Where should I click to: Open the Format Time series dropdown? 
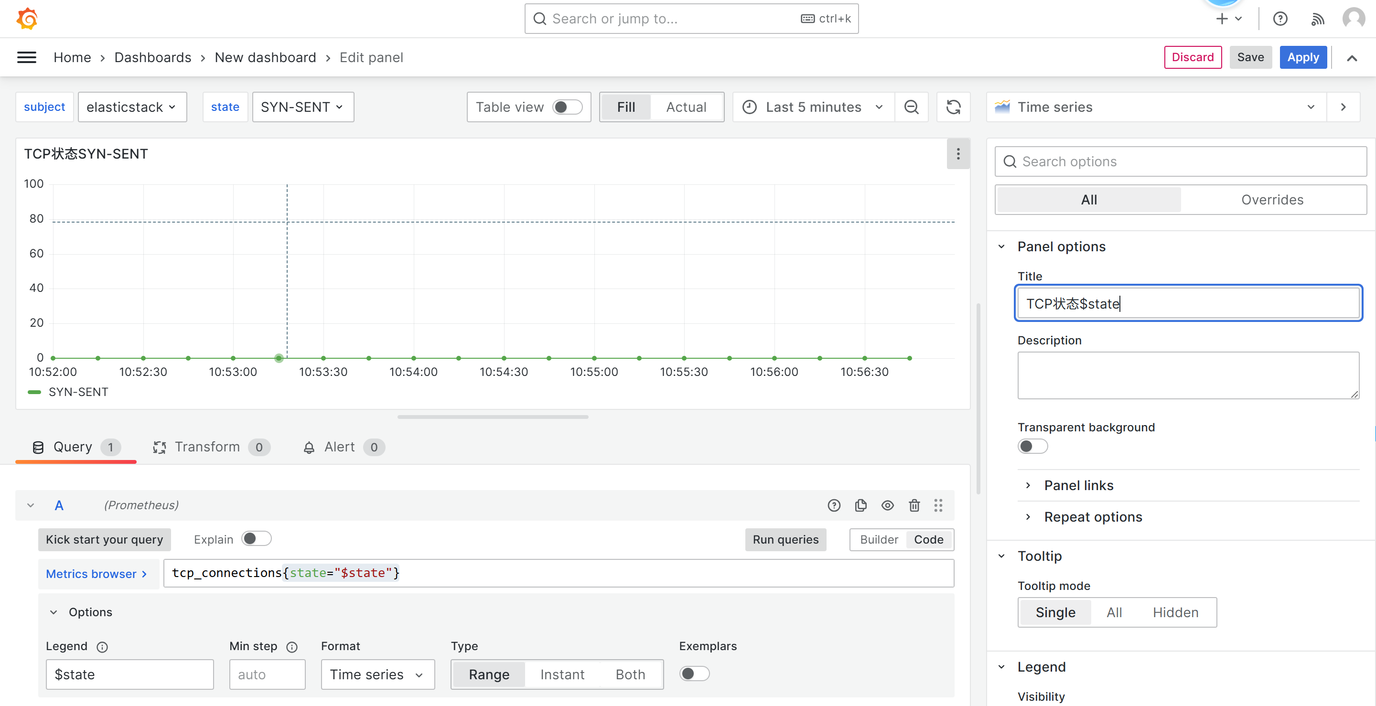[377, 674]
